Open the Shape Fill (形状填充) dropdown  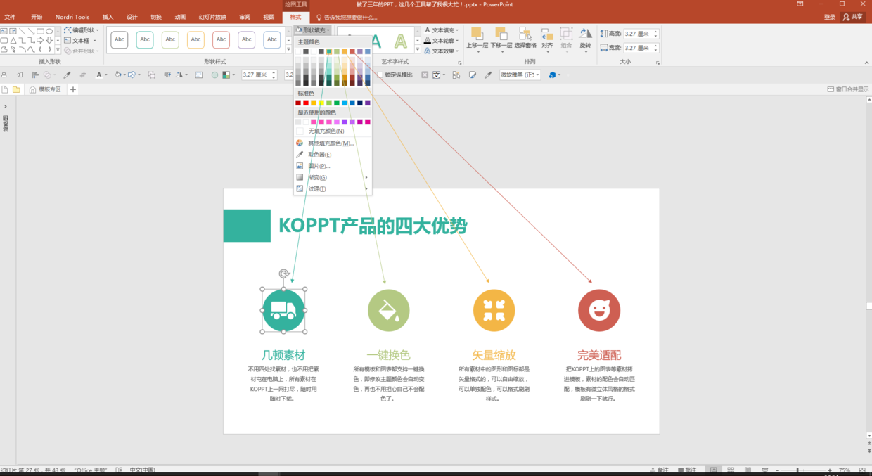point(313,30)
